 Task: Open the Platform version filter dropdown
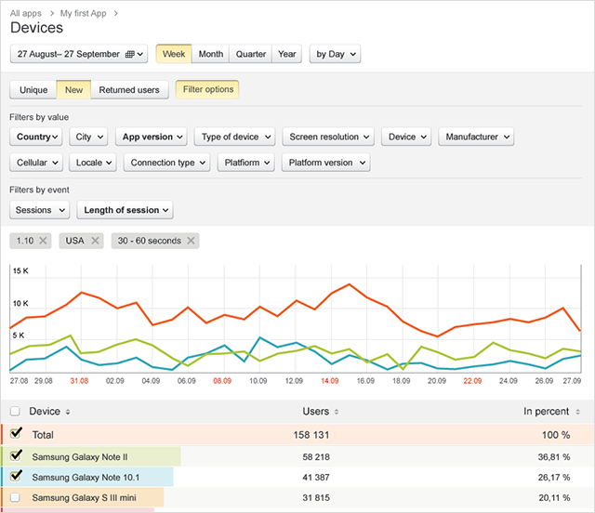(325, 163)
